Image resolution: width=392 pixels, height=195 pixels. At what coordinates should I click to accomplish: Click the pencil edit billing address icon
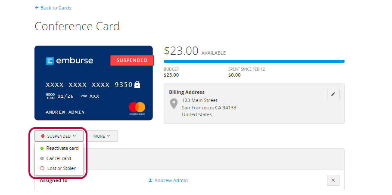pos(333,94)
